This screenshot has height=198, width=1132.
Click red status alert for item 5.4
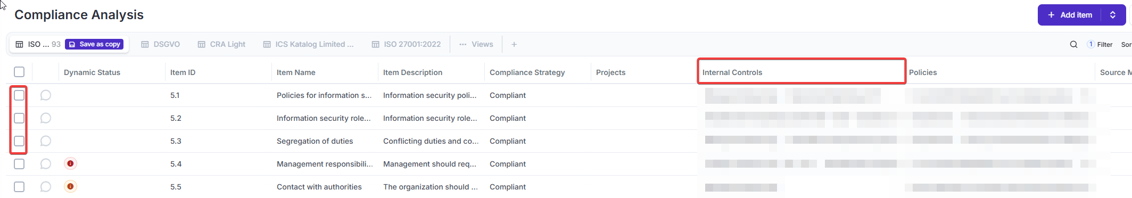(x=70, y=163)
